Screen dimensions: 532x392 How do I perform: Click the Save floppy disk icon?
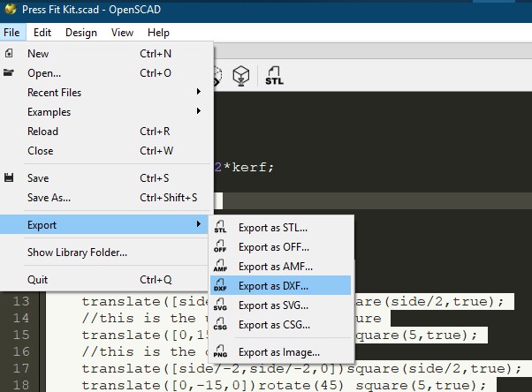pyautogui.click(x=9, y=177)
